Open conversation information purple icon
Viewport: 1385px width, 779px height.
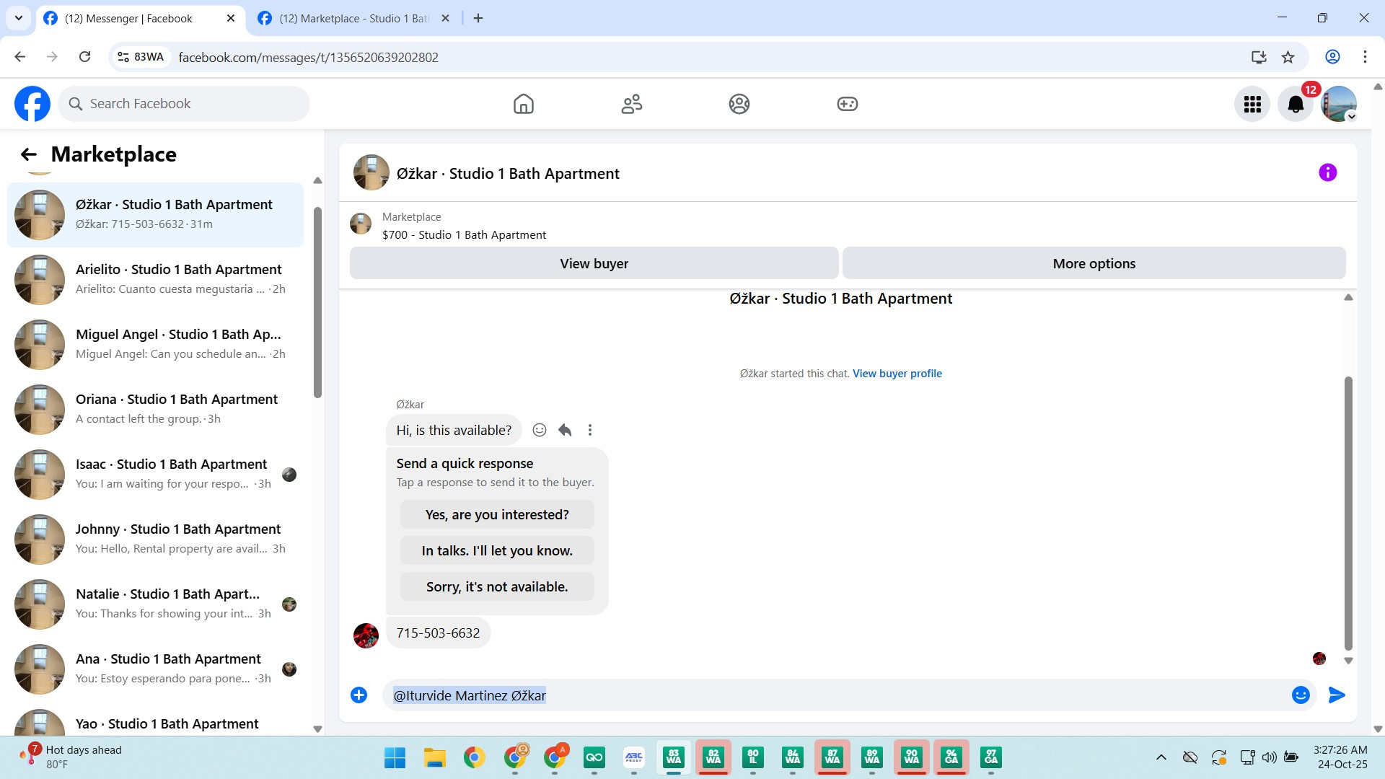(x=1327, y=172)
